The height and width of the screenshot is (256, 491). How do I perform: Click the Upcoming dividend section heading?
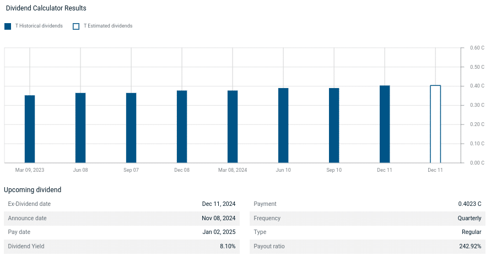tap(33, 190)
